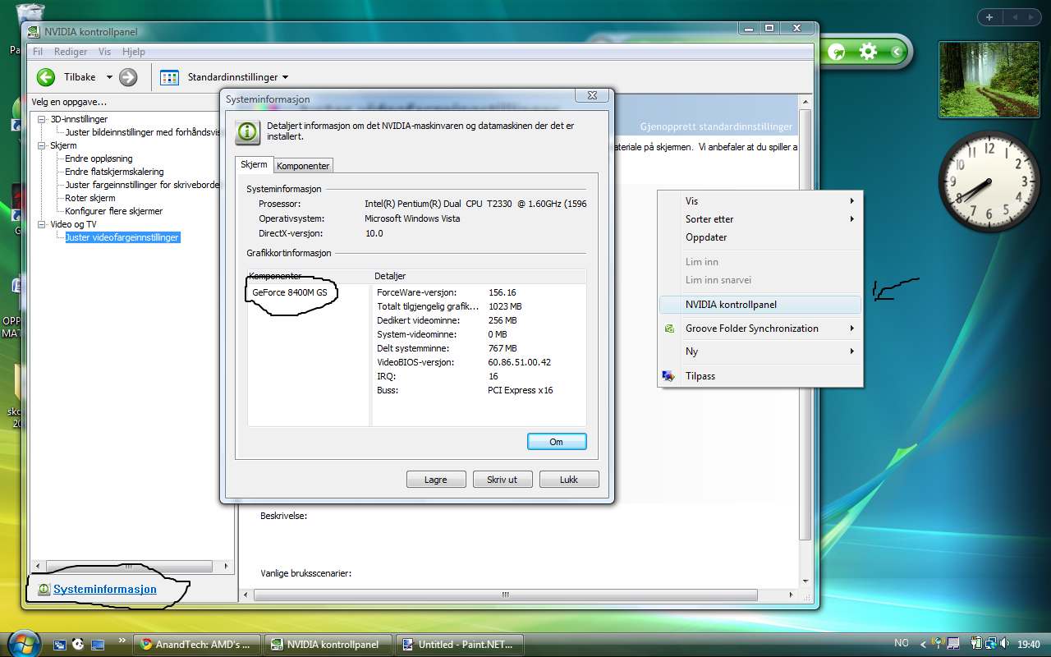Click the Systeminformasjon dialog info icon
Screen dimensions: 1051x657
[x=248, y=131]
